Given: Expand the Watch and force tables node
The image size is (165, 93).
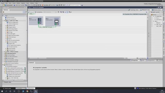Looking at the screenshot, I should (x=6, y=35).
